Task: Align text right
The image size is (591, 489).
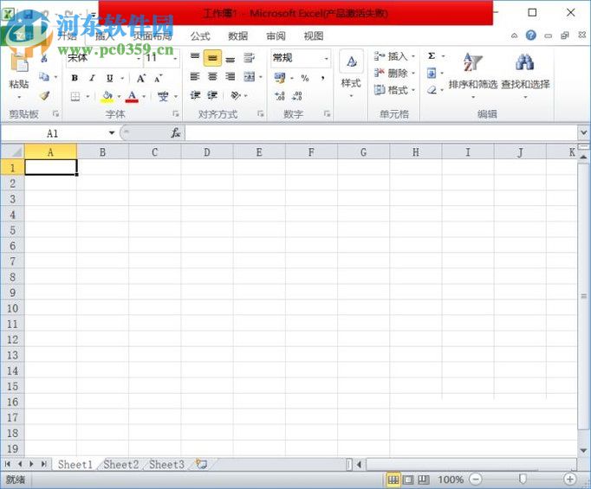Action: coord(231,77)
